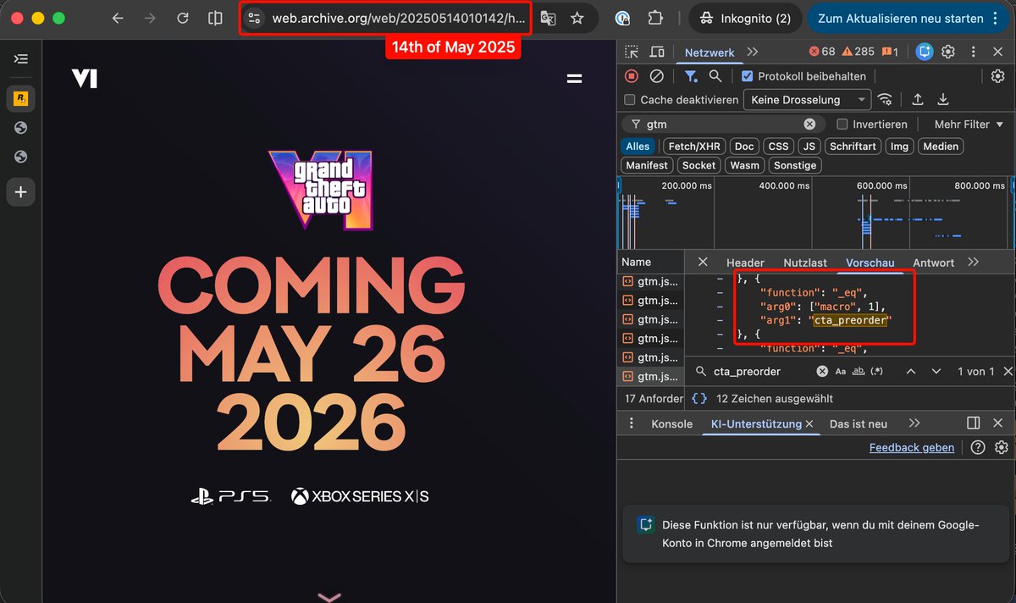Screen dimensions: 1016x603
Task: Export HAR with the download icon
Action: 943,100
